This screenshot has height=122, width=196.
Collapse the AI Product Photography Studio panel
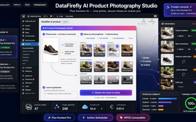click(134, 28)
